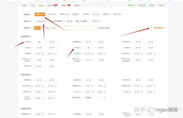
Task: Open the 我的关注 tab
Action: [x=77, y=5]
